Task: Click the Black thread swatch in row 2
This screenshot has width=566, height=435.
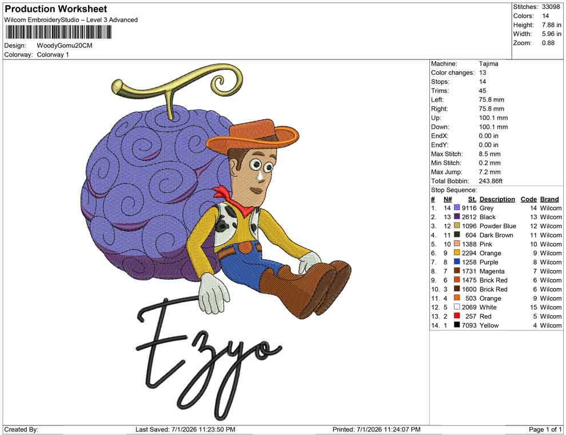Action: click(x=457, y=216)
